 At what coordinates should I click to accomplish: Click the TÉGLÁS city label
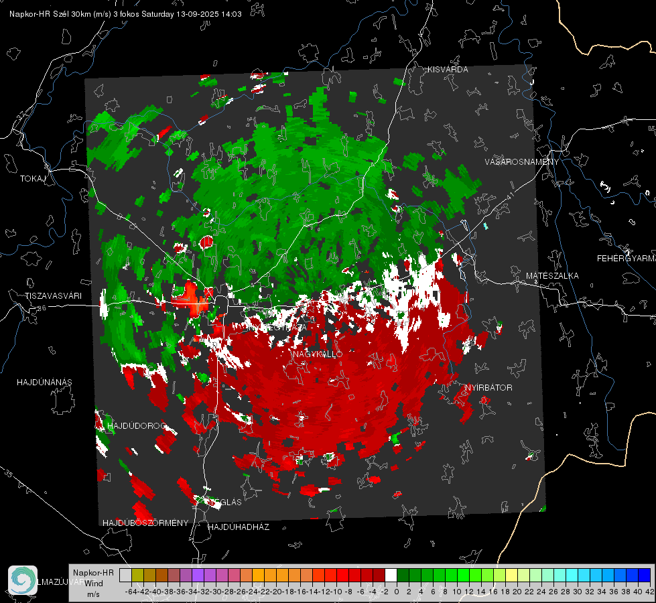(x=224, y=502)
